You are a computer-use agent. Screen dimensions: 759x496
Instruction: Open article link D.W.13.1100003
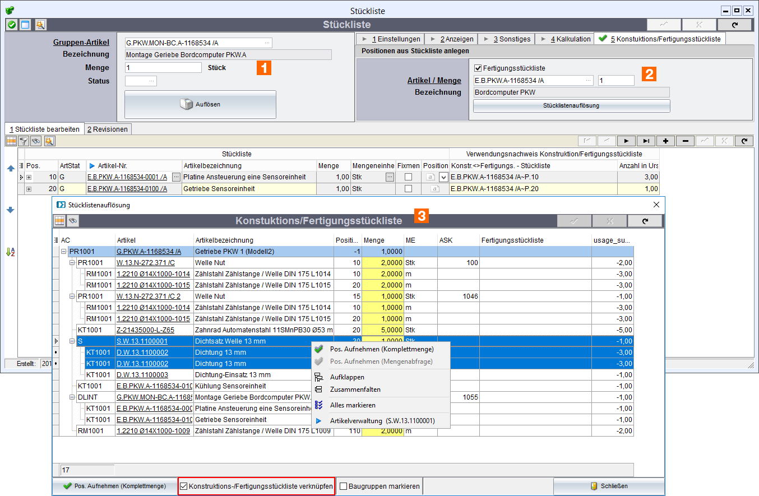[142, 375]
